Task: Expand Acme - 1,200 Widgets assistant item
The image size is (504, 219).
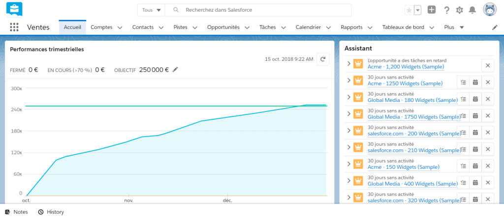Action: pos(348,63)
